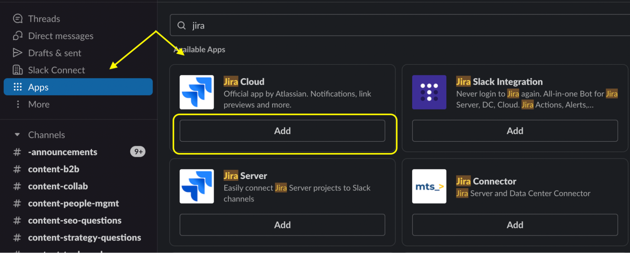630x253 pixels.
Task: Click hash icon beside content-b2b
Action: (x=17, y=169)
